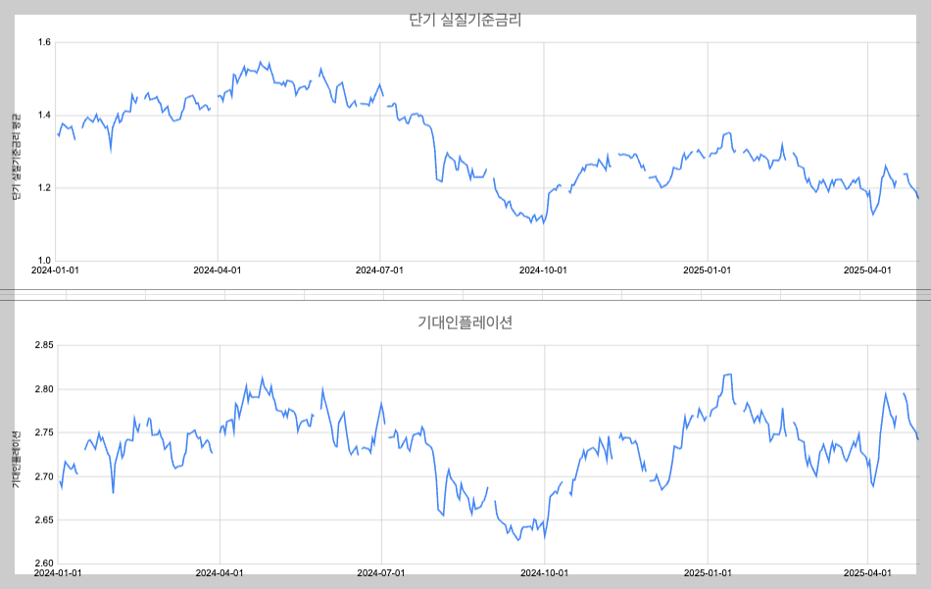Click 2025-01-01 under the 기대인플레이션 chart

(x=708, y=573)
